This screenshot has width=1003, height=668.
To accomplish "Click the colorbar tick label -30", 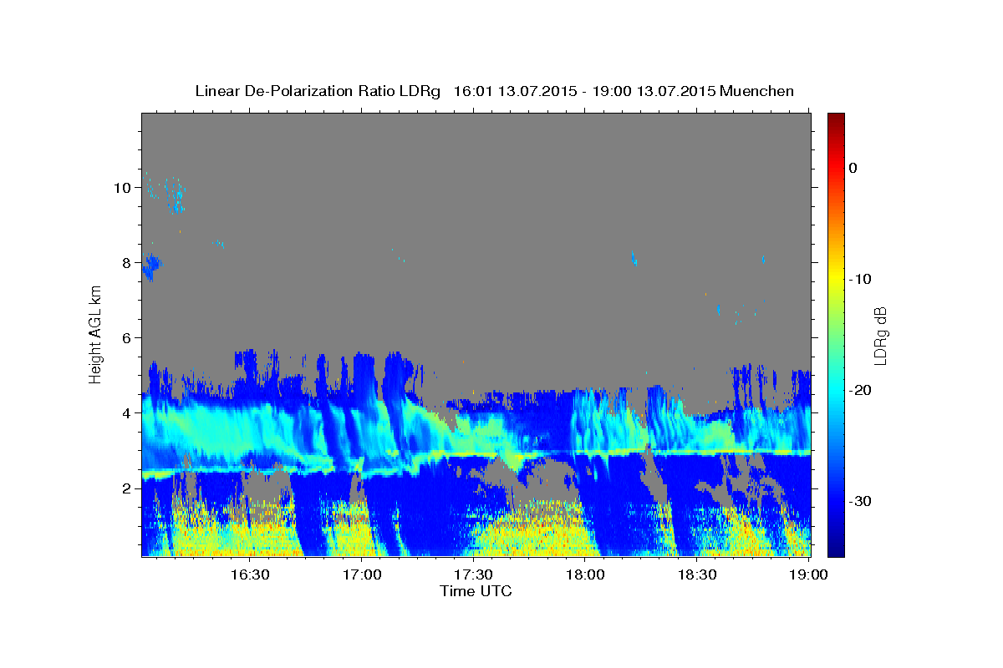I will [861, 501].
